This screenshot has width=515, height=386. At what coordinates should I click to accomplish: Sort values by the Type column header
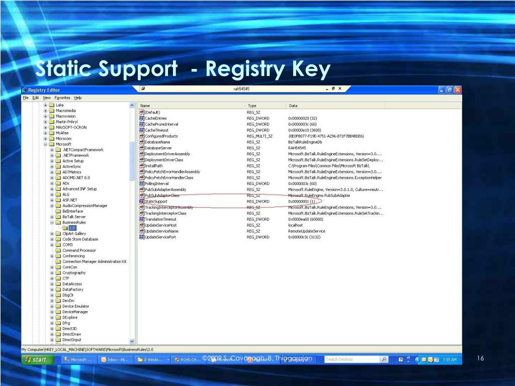(x=265, y=106)
